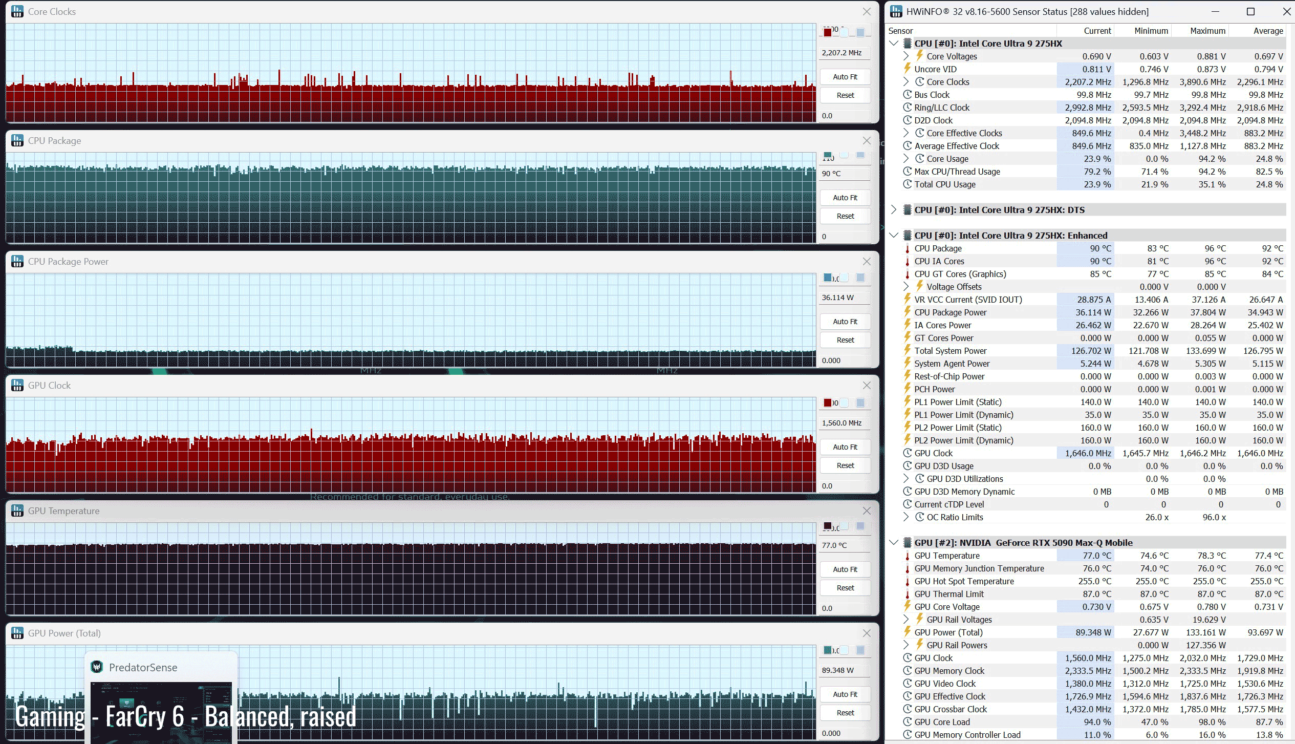Click the clock icon beside Max CPU/Thread Usage
The height and width of the screenshot is (744, 1295).
(x=907, y=171)
